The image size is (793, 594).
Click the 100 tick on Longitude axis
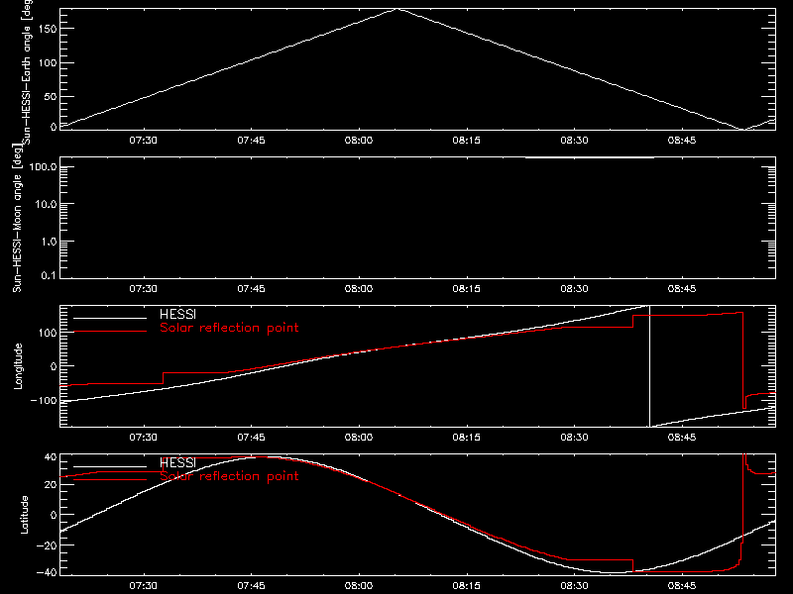coord(47,333)
